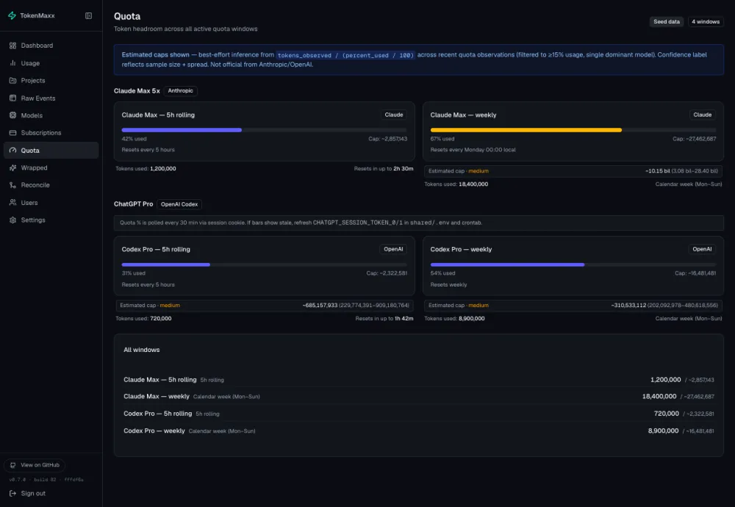
Task: Click the Subscriptions card icon
Action: click(12, 132)
